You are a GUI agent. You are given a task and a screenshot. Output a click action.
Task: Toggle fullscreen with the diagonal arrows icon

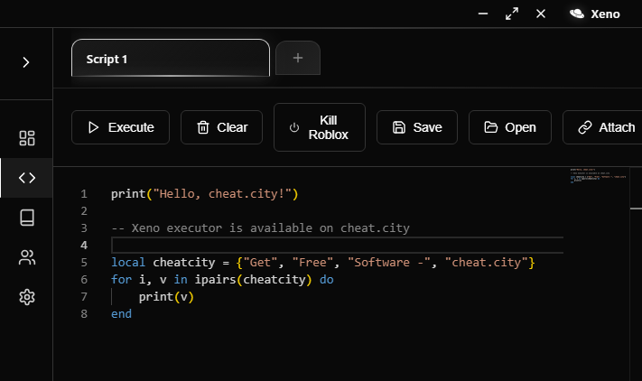pos(512,14)
